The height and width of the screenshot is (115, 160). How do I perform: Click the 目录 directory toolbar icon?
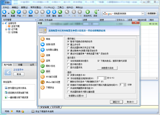(48, 12)
